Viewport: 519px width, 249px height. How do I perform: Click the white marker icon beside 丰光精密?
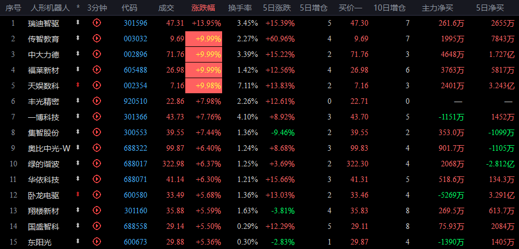coord(78,100)
